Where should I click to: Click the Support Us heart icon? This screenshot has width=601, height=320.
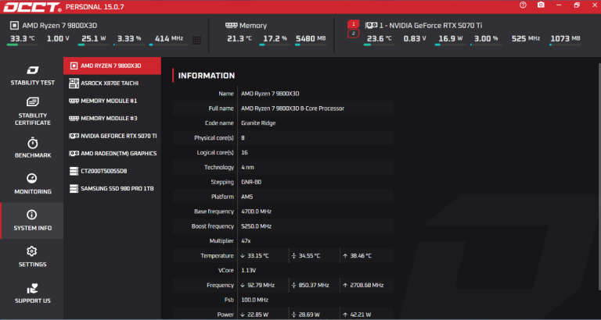coord(31,289)
